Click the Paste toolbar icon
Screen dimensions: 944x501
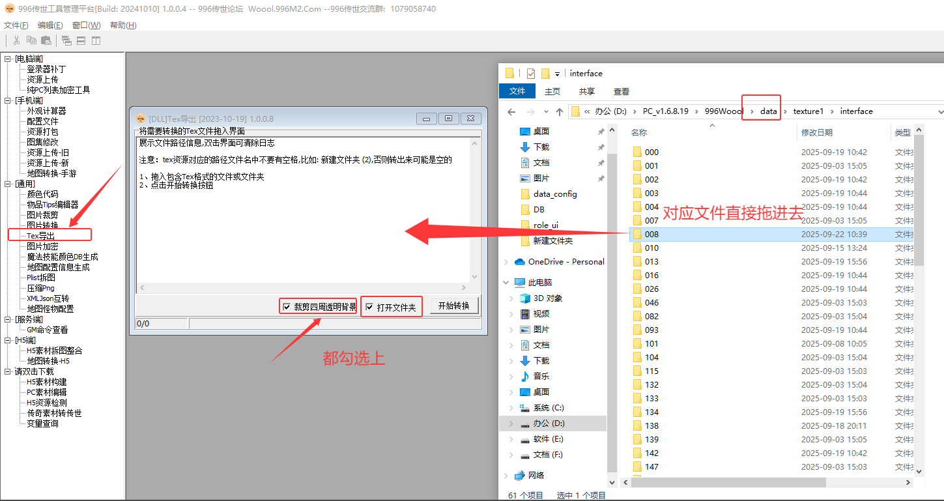46,40
